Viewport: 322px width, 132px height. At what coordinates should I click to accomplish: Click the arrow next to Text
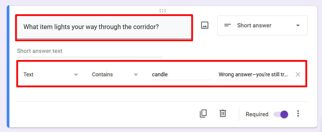click(76, 75)
